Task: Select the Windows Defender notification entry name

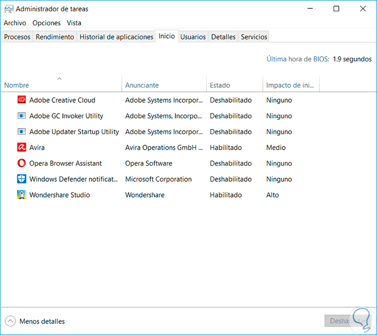Action: point(73,179)
